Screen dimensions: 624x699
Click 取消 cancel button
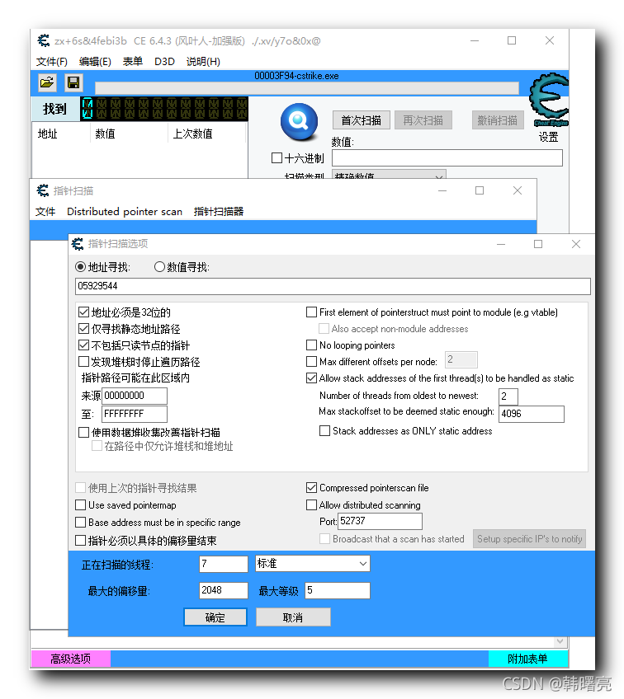(293, 617)
